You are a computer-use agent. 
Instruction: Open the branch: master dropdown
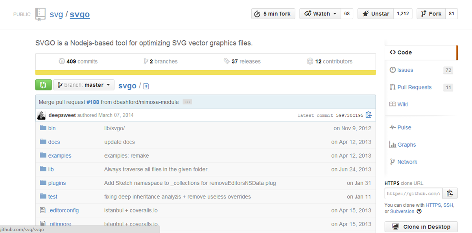[84, 85]
